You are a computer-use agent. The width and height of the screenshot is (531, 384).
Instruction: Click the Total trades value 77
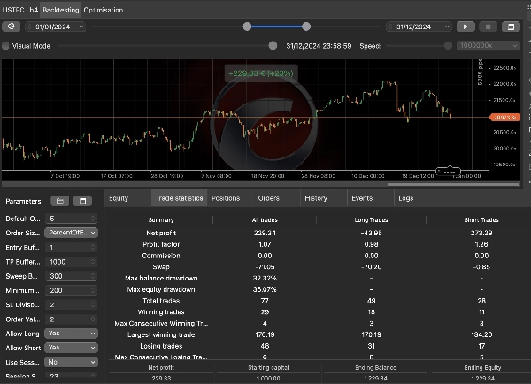pos(265,301)
